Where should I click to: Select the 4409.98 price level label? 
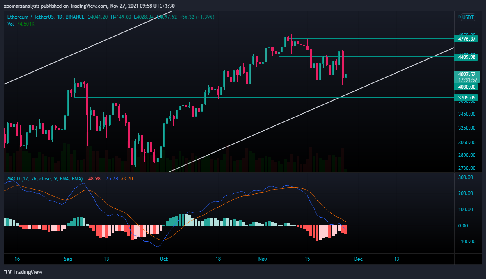pyautogui.click(x=466, y=57)
